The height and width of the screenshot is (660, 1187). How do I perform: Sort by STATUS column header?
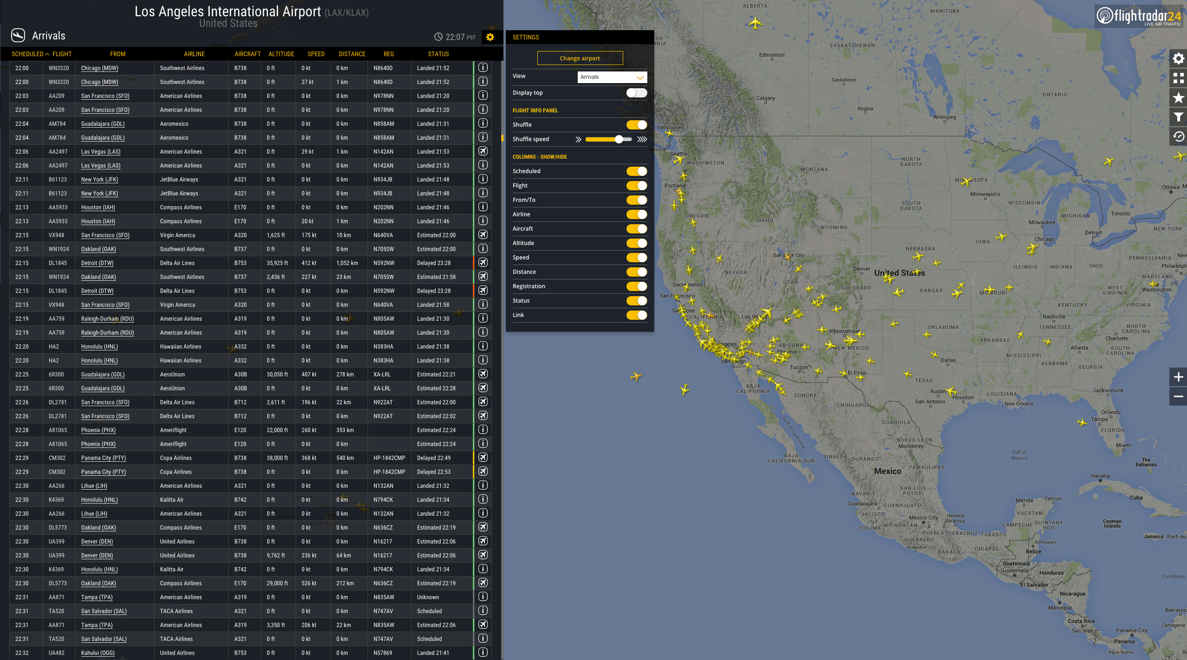[x=438, y=54]
